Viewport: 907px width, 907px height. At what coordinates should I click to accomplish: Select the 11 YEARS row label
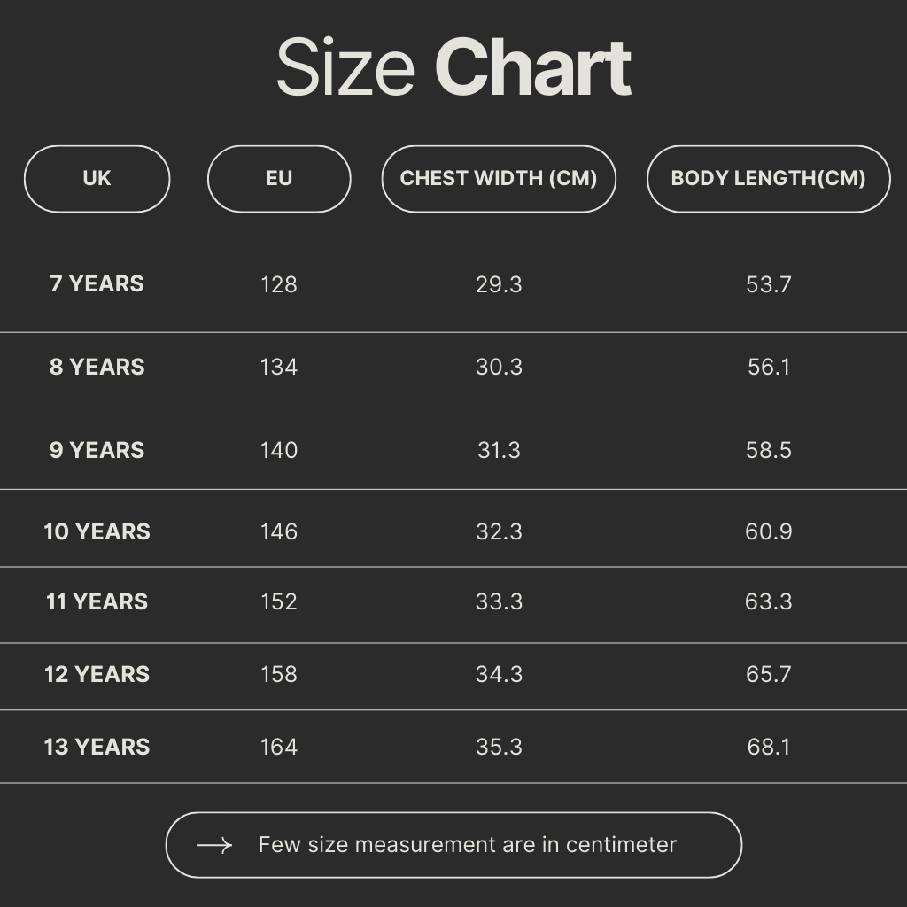point(97,601)
